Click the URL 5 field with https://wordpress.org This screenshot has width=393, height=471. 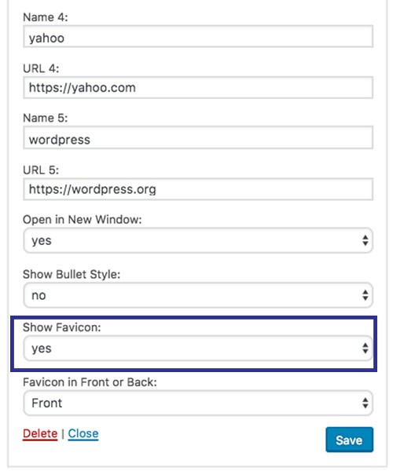(198, 189)
